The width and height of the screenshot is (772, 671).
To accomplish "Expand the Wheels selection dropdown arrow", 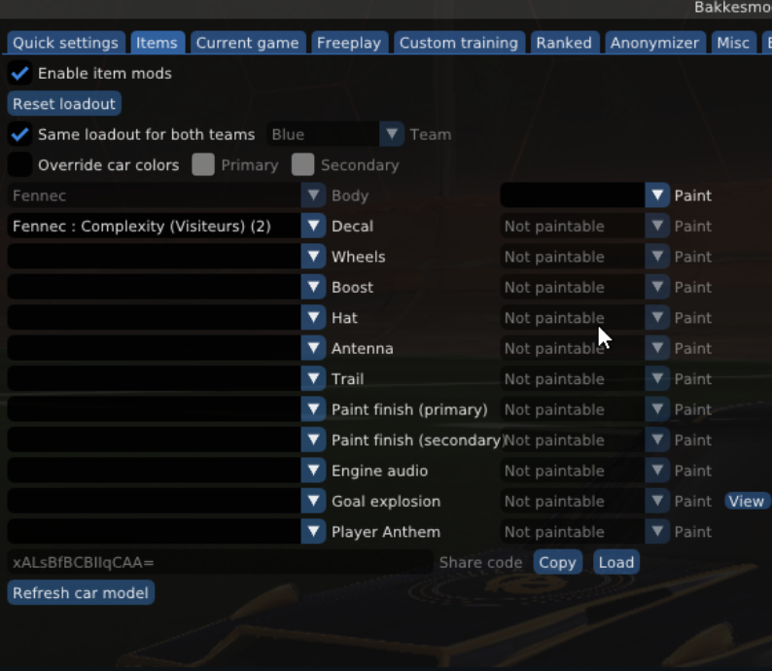I will click(313, 257).
